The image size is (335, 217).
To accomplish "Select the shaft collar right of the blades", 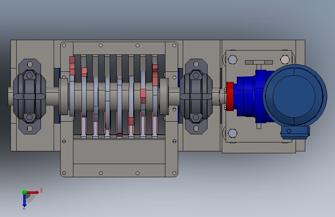I will 164,97.
